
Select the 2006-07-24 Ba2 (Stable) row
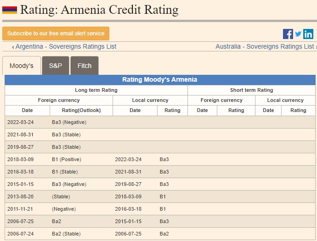[69, 234]
